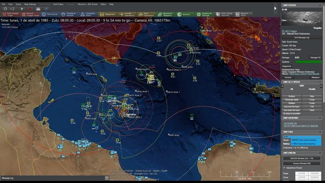Screen dimensions: 325x183
Task: Open Boat Operations
Action: click(x=146, y=14)
